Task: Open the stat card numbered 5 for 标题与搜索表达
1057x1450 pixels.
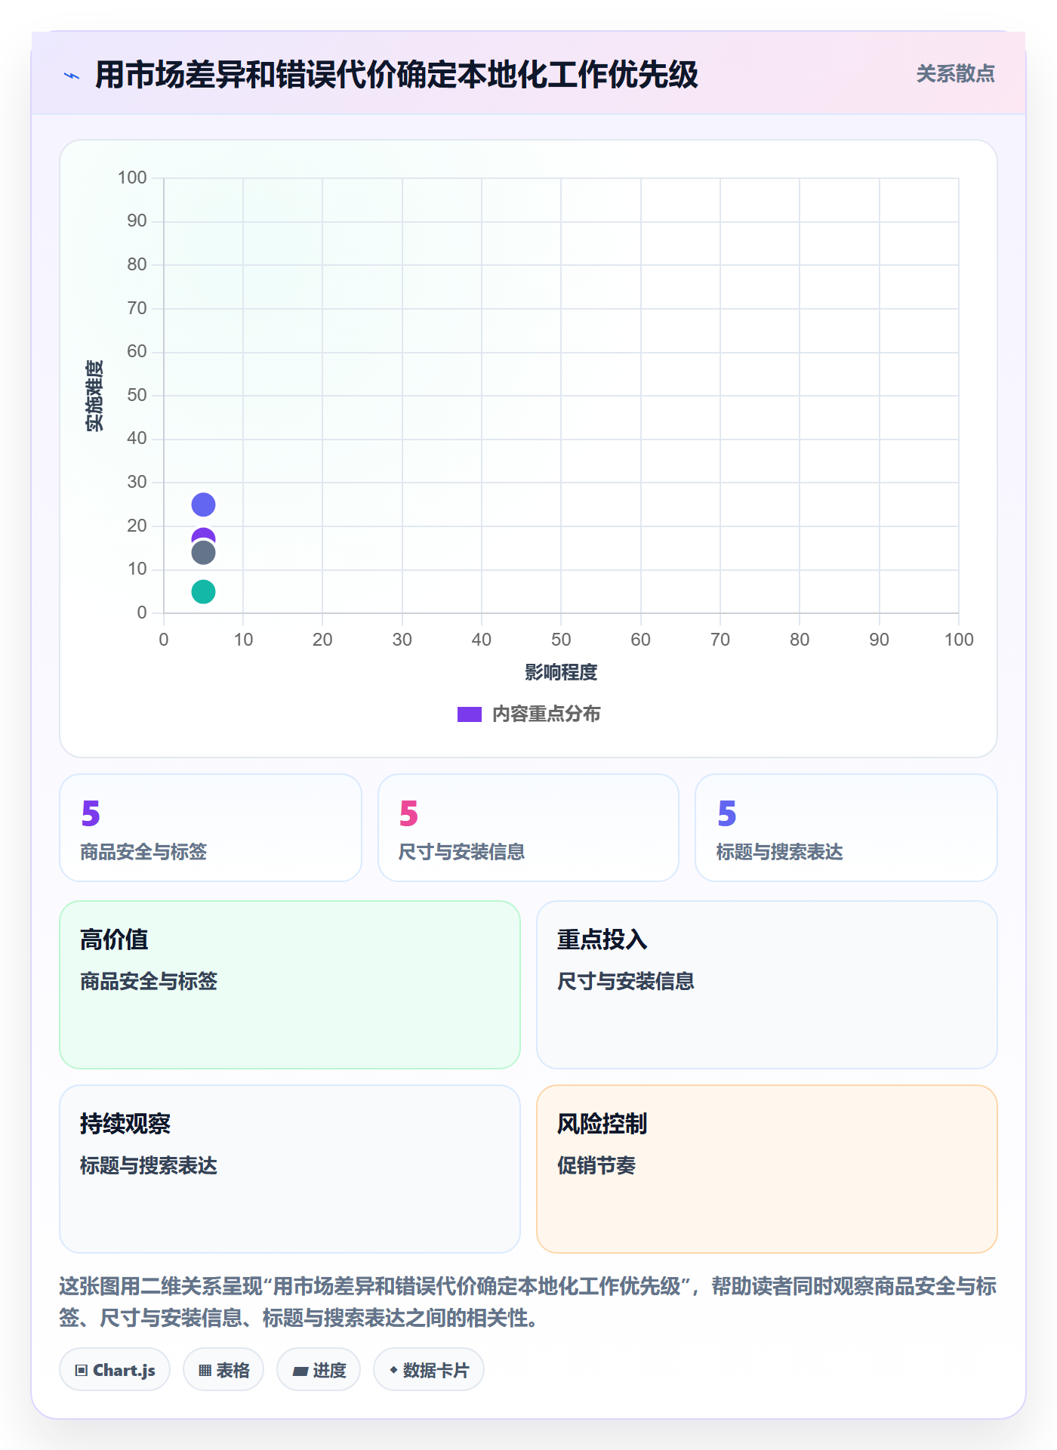Action: coord(846,828)
